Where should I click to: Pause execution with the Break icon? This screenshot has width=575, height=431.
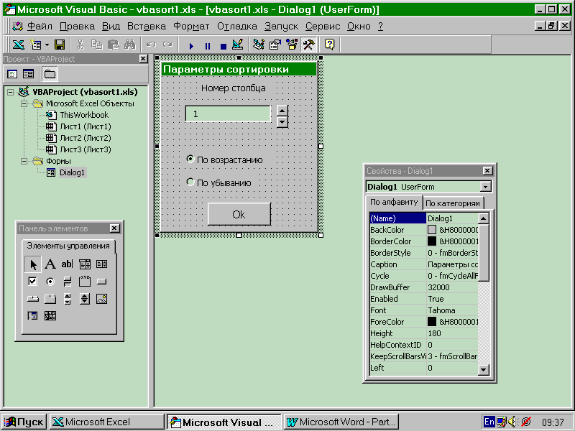[208, 46]
